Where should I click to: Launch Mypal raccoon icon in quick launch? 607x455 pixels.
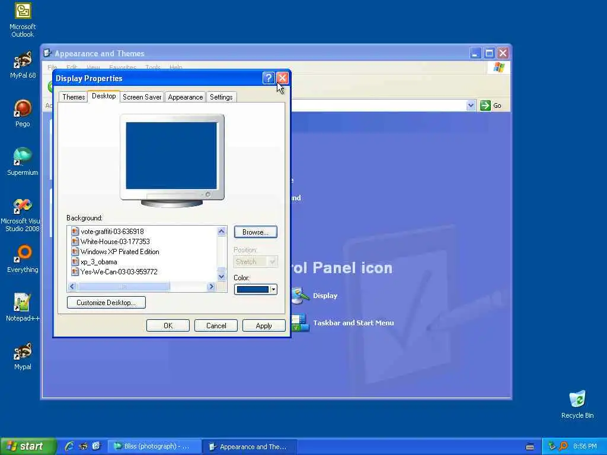83,446
